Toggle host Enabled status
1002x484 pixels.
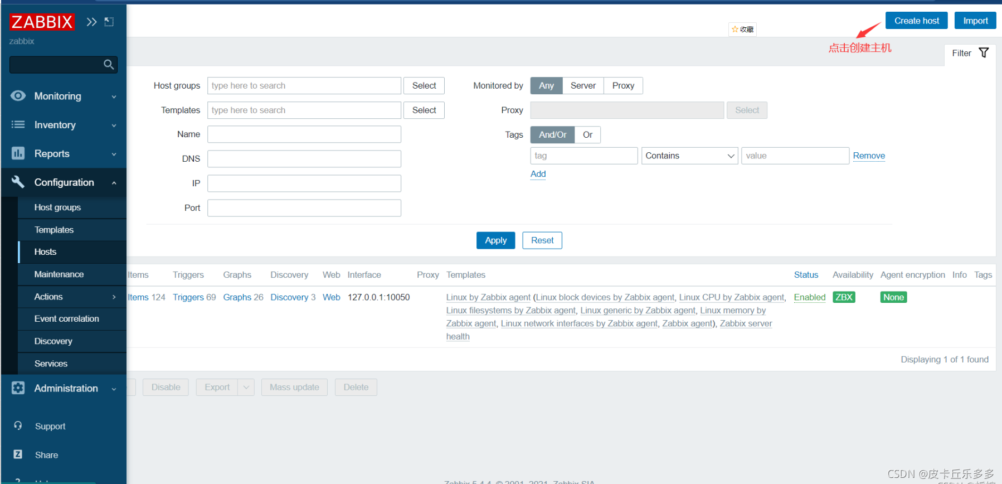pos(810,297)
